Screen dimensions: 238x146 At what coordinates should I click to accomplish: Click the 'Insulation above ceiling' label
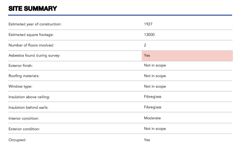(29, 97)
